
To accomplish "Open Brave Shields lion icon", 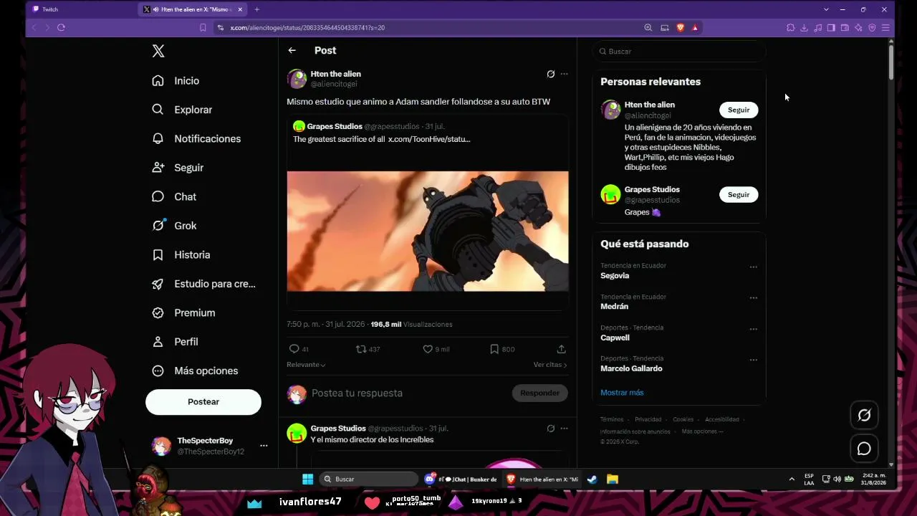I will 680,27.
